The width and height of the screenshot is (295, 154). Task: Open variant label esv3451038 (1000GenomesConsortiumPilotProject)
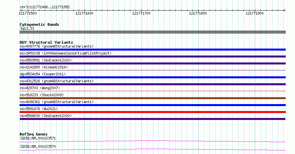coord(66,53)
